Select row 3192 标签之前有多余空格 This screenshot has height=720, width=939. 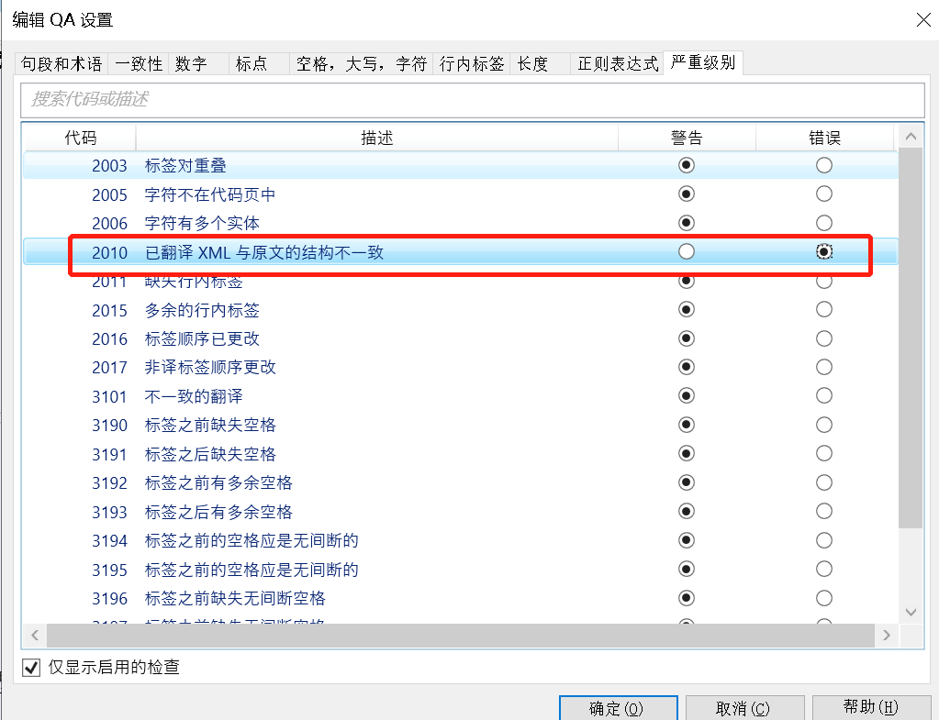point(461,482)
